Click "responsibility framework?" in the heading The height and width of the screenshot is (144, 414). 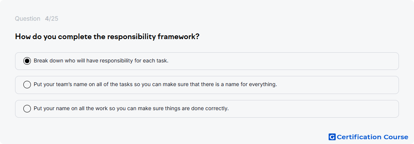coord(154,37)
